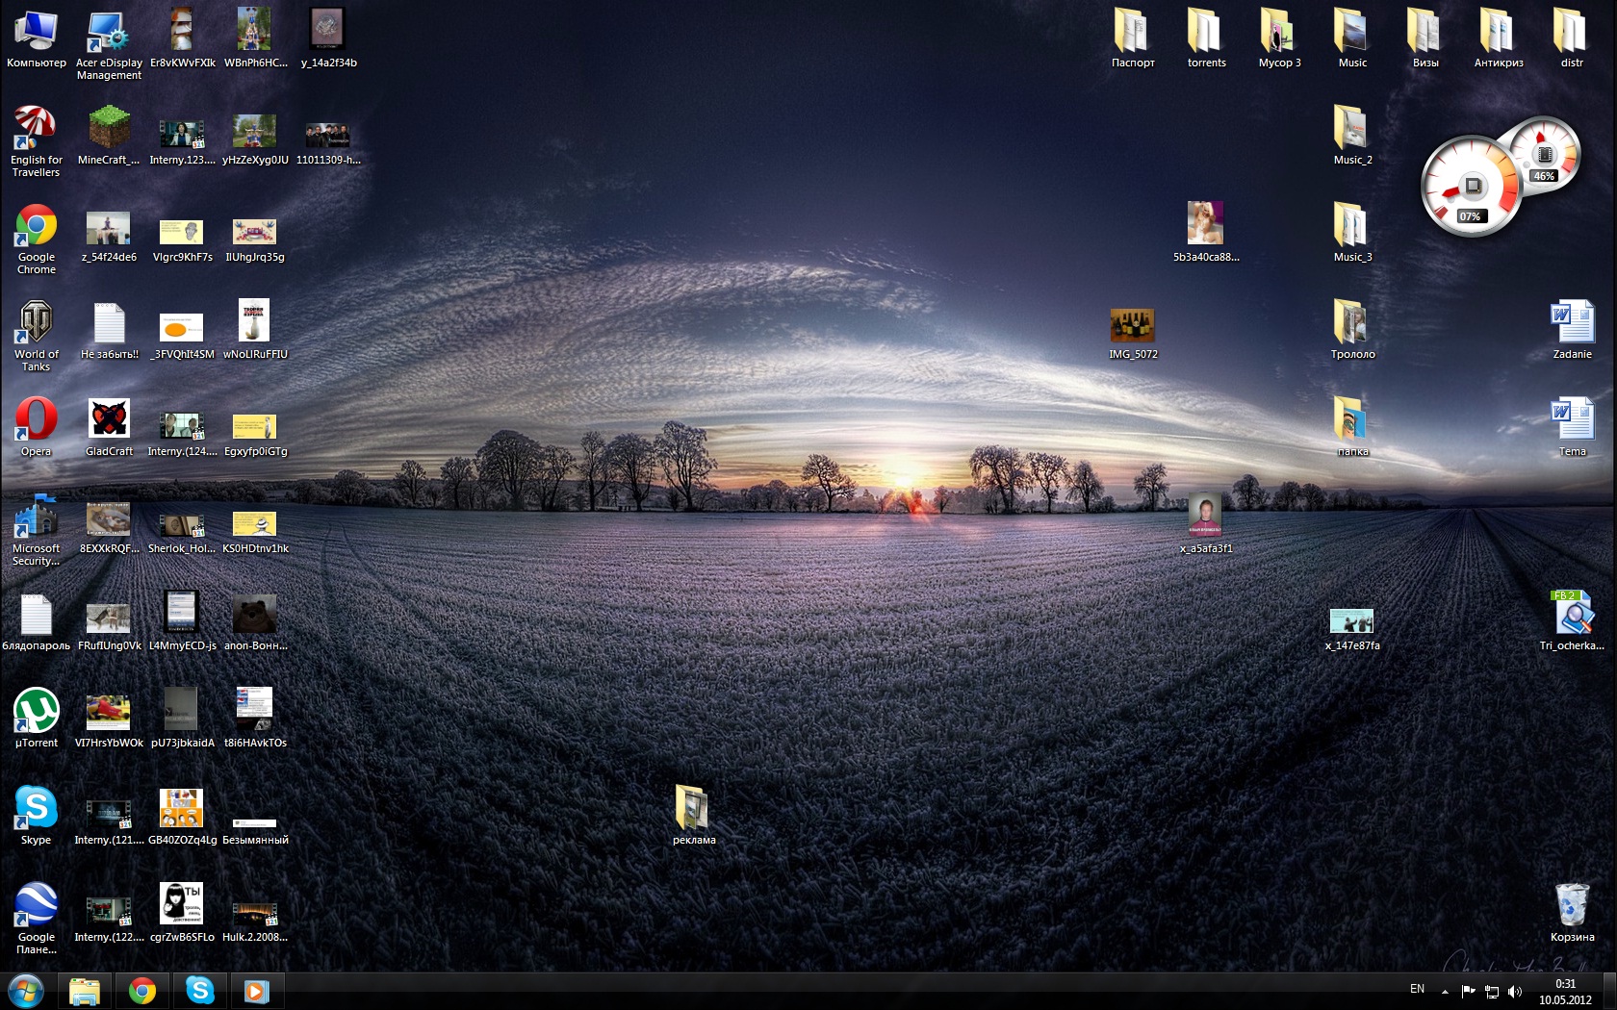Show hidden system tray icons

click(x=1445, y=991)
